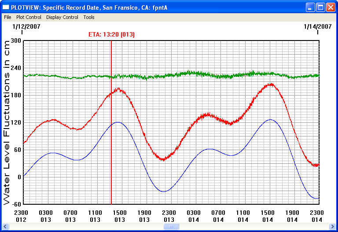Viewport: 338px width, 232px height.
Task: Close the PLOTVIEW window
Action: click(x=330, y=7)
